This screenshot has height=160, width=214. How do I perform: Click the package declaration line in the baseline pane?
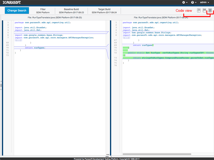43,22
